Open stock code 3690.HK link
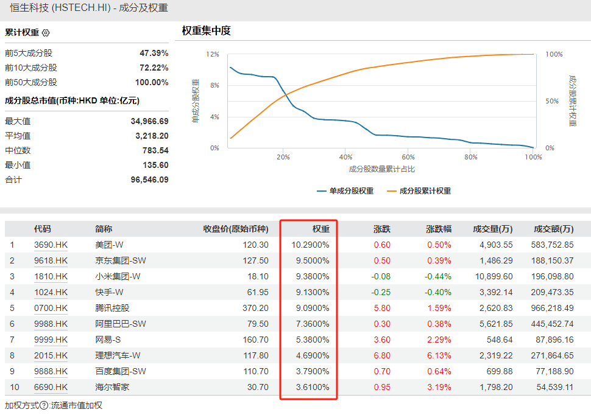This screenshot has width=591, height=415. coord(51,245)
